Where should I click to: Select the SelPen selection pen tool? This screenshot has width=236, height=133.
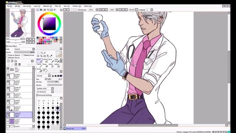pyautogui.click(x=51, y=65)
